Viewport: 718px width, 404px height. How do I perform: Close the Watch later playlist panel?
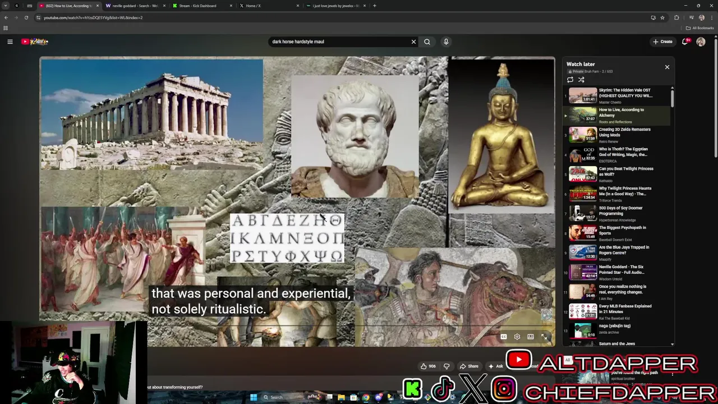tap(667, 67)
